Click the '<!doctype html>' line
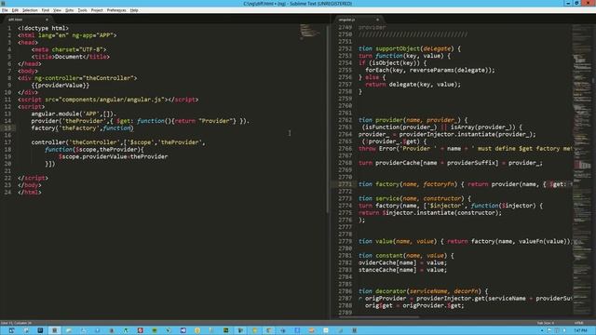Image resolution: width=596 pixels, height=335 pixels. [43, 28]
